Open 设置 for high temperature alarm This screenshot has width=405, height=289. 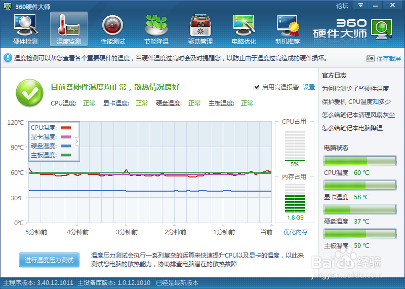(309, 87)
